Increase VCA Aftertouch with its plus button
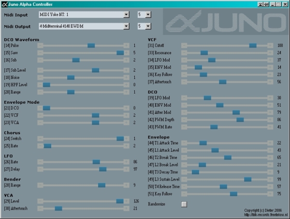290x219 pixels. 126,208
